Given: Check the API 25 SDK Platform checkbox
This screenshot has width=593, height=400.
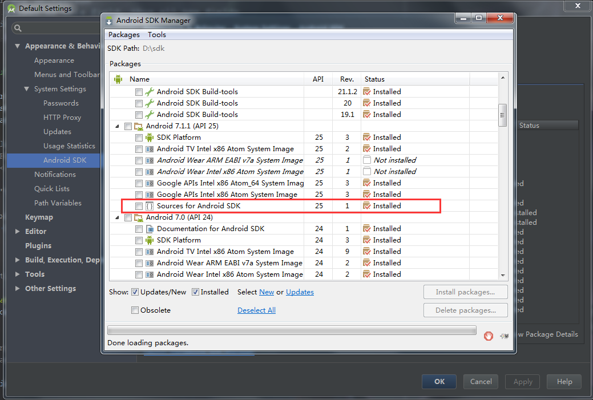Looking at the screenshot, I should 139,138.
